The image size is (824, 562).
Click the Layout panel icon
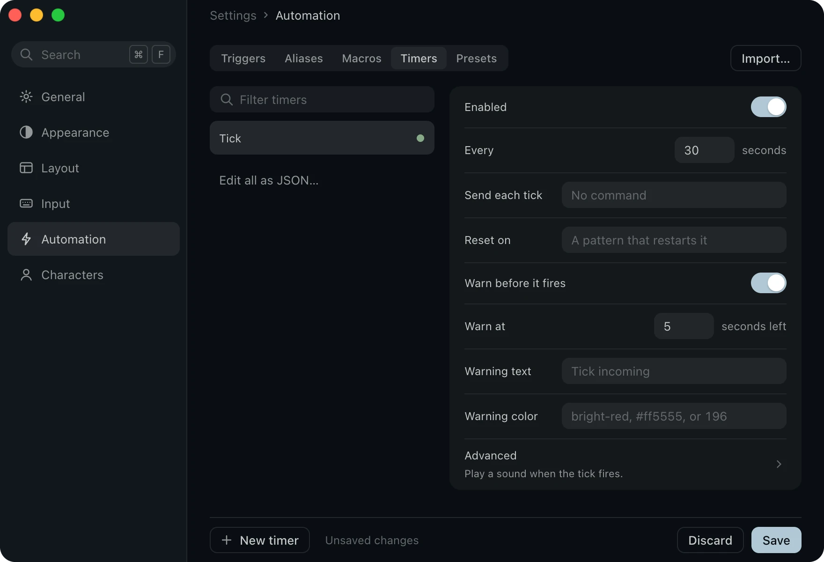point(26,168)
